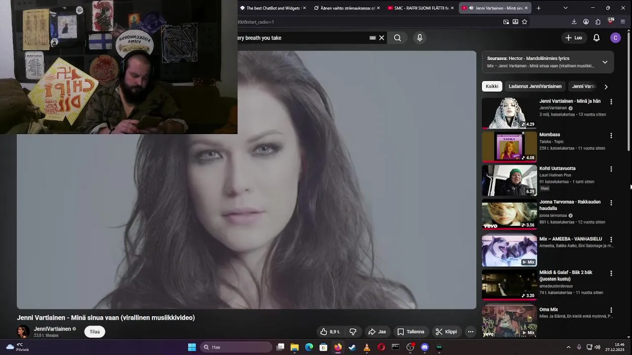Click the Oma Mix title
The height and width of the screenshot is (355, 632).
pyautogui.click(x=549, y=310)
